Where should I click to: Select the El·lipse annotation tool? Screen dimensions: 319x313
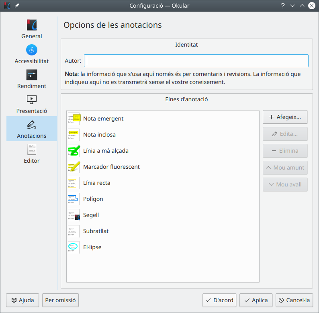[x=92, y=247]
